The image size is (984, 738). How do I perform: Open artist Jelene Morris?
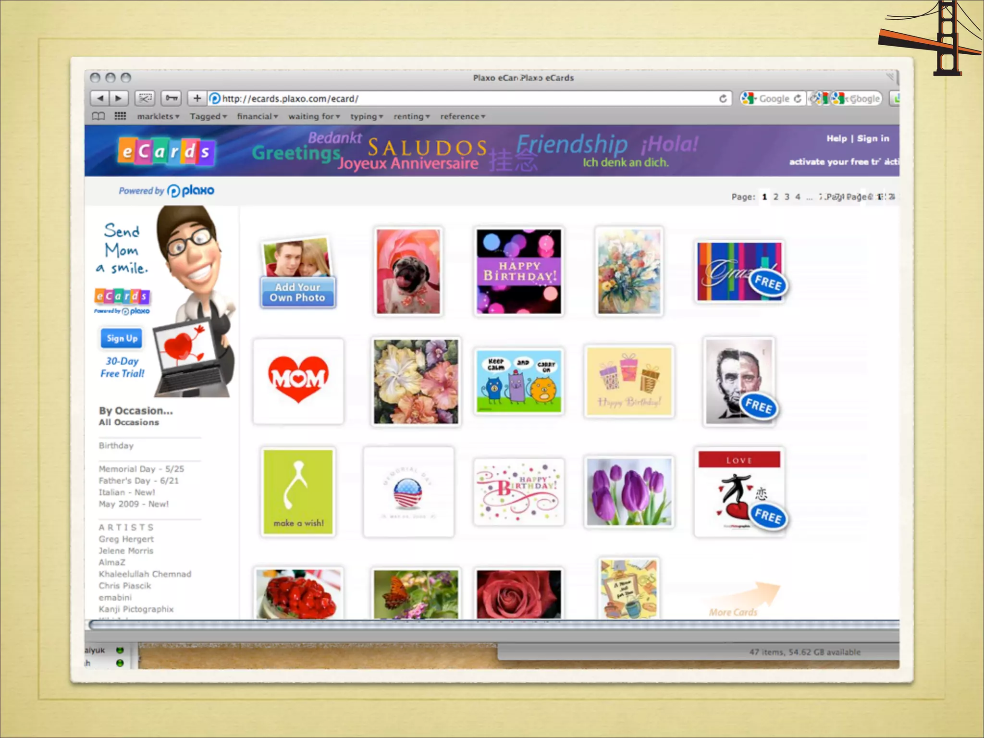pos(126,551)
